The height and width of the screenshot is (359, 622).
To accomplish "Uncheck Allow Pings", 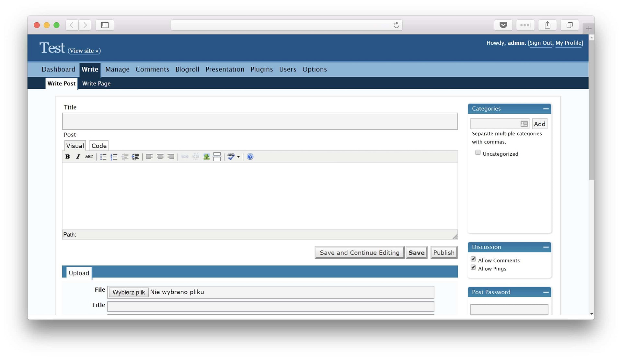I will (x=473, y=267).
